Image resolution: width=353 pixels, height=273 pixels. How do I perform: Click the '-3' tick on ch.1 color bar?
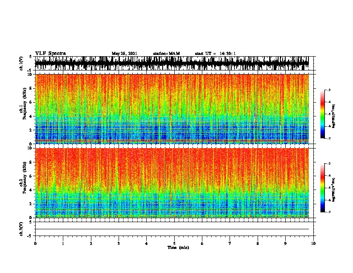(x=328, y=90)
